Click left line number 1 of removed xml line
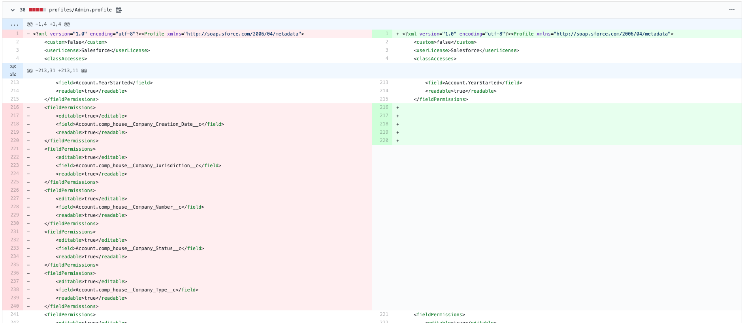Screen dimensions: 744x323 pos(17,34)
